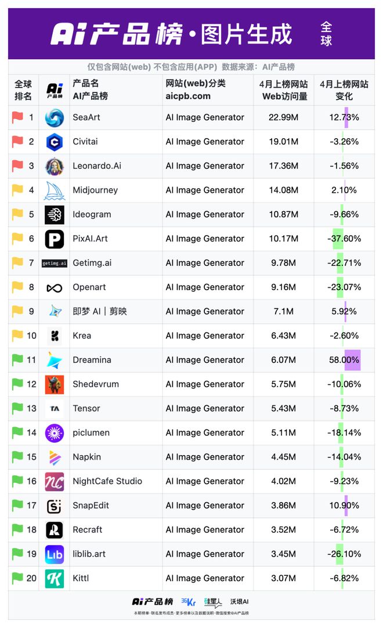Click the red flag for rank 1
The image size is (383, 628).
click(17, 118)
